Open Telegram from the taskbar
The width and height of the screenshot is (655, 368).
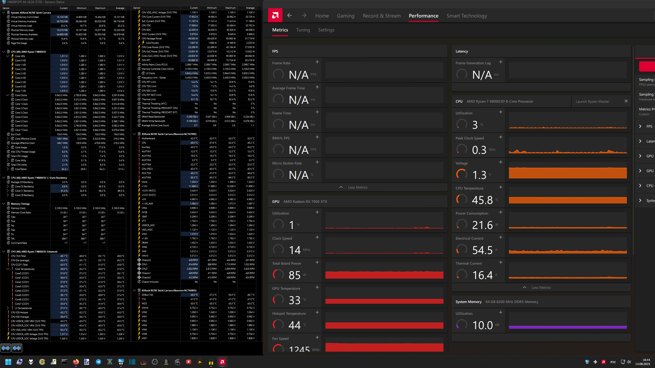(98, 362)
